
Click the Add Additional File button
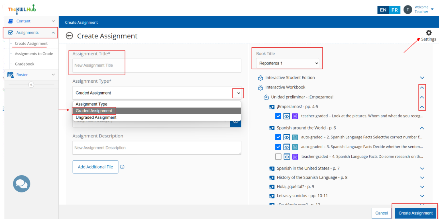(x=95, y=167)
